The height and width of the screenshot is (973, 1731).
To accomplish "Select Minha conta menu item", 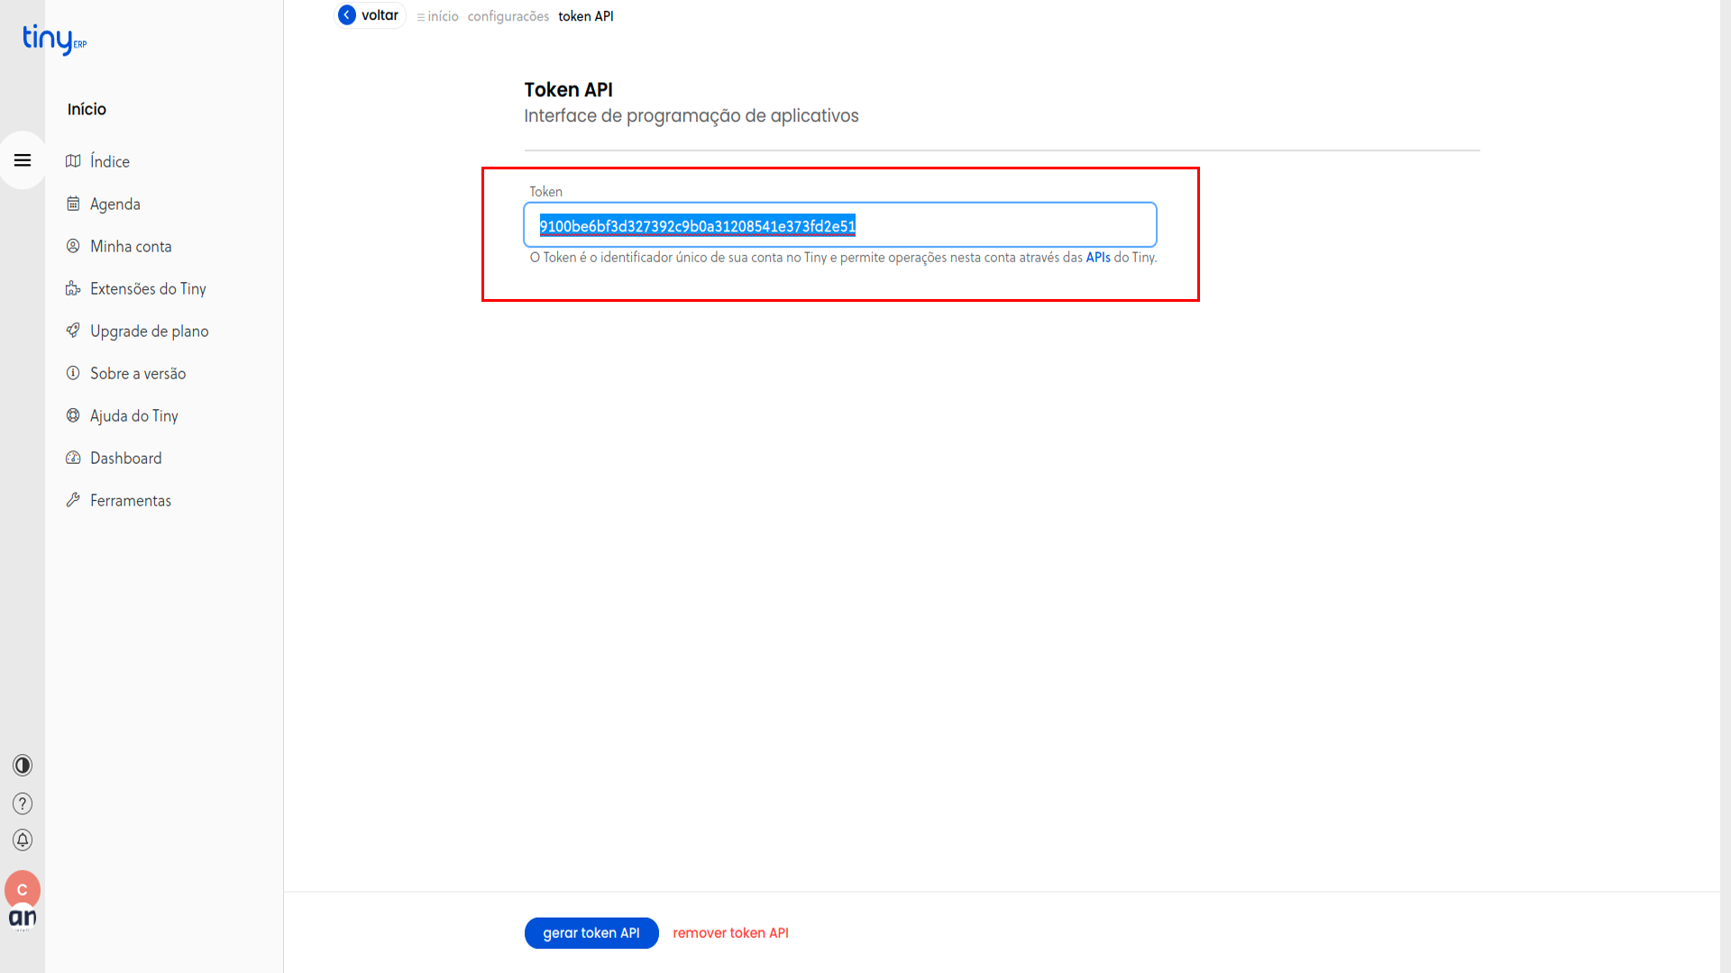I will coord(130,246).
